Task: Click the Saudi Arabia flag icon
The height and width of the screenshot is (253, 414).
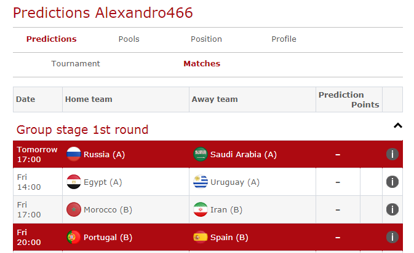Action: click(x=201, y=155)
